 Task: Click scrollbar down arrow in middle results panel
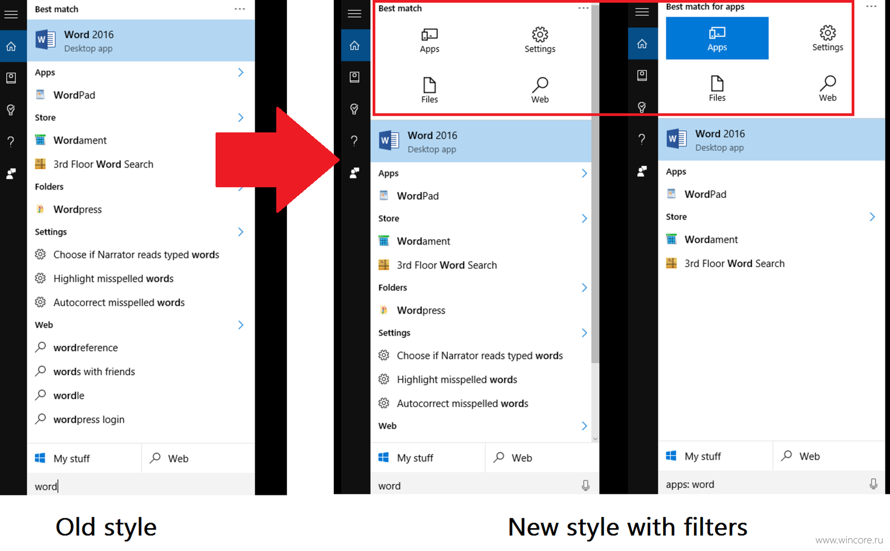(595, 439)
